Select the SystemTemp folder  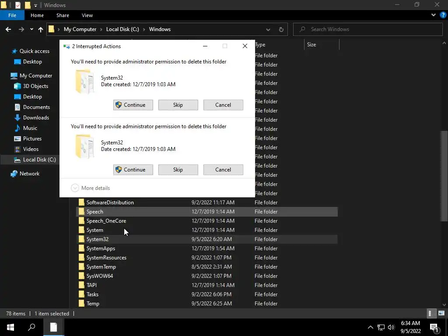207,267
